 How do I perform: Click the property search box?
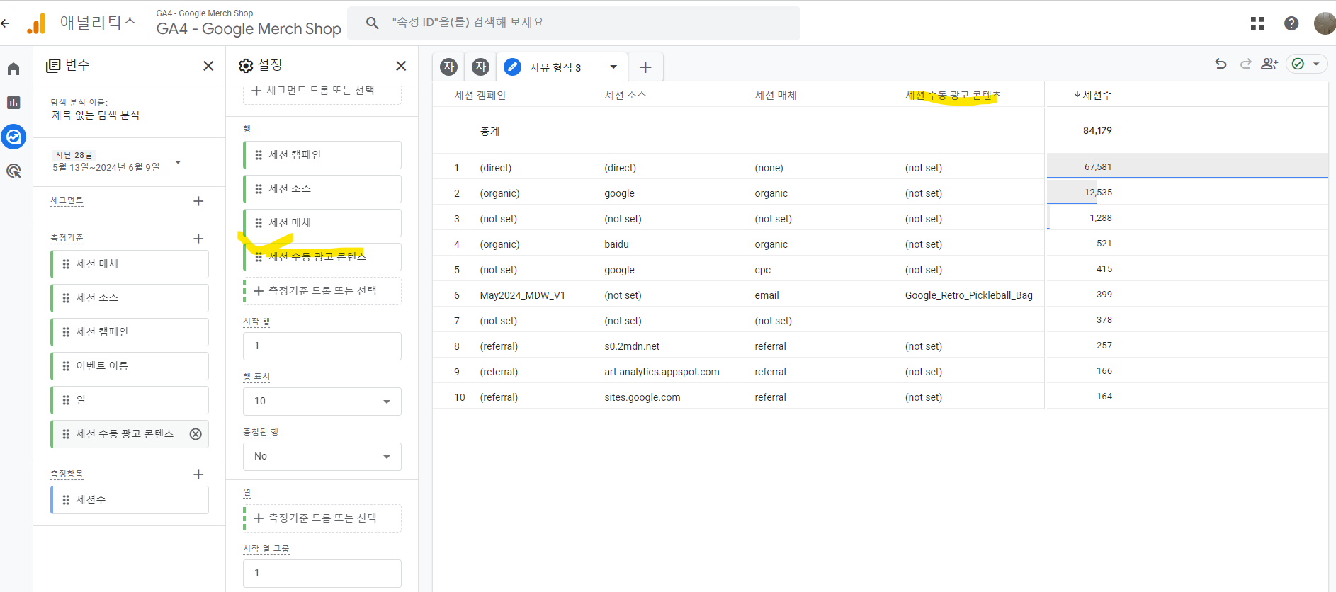coord(574,23)
